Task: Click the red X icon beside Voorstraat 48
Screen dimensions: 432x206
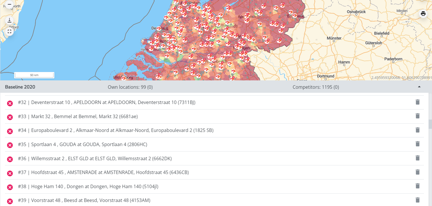Action: click(10, 200)
